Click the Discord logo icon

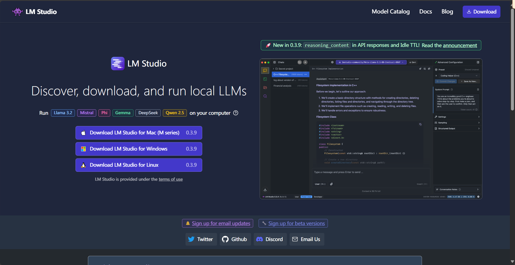tap(259, 239)
